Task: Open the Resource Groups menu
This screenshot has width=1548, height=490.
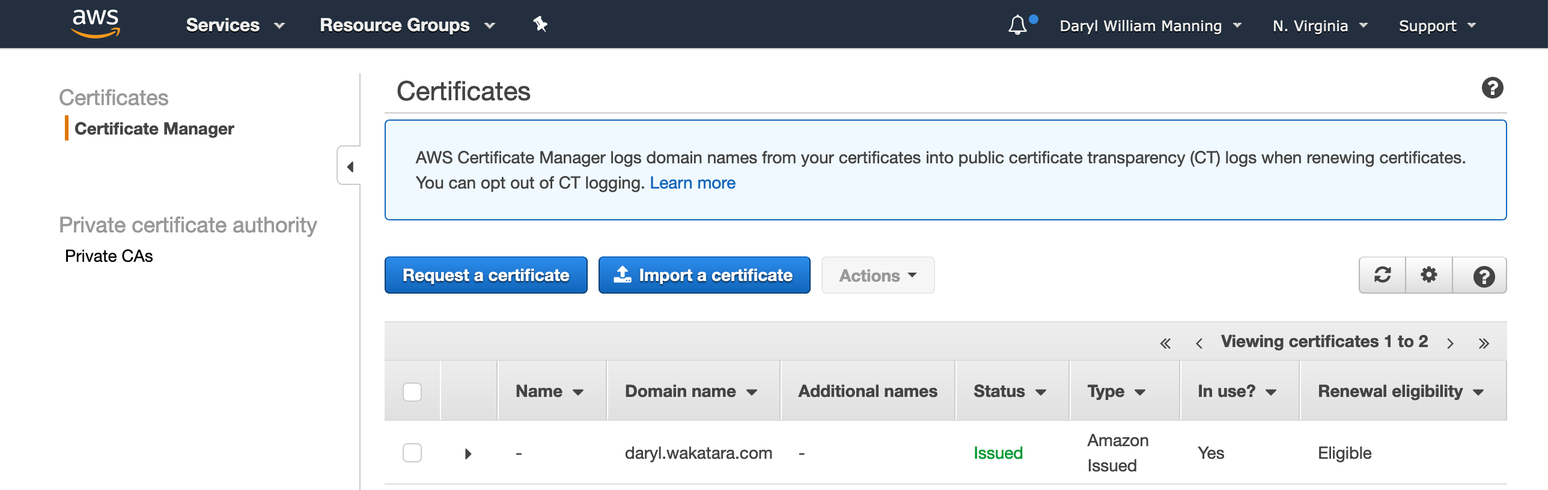Action: pos(407,25)
